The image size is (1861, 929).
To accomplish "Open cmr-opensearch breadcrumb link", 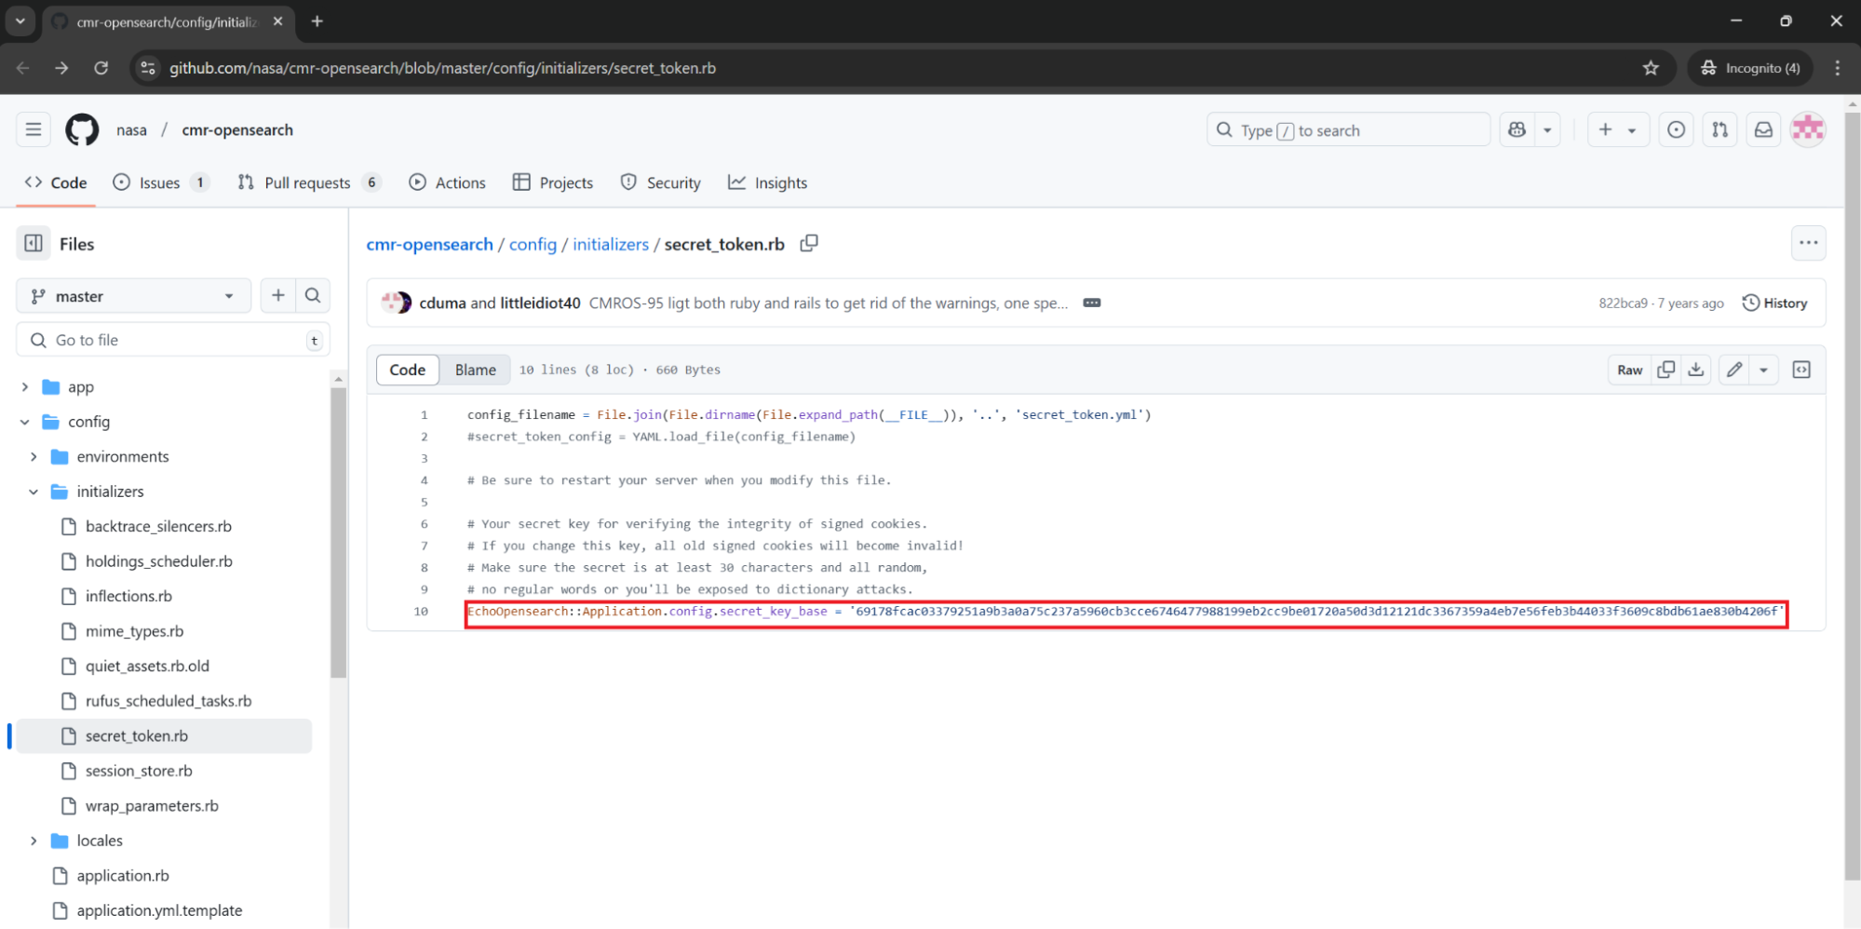I will tap(429, 244).
